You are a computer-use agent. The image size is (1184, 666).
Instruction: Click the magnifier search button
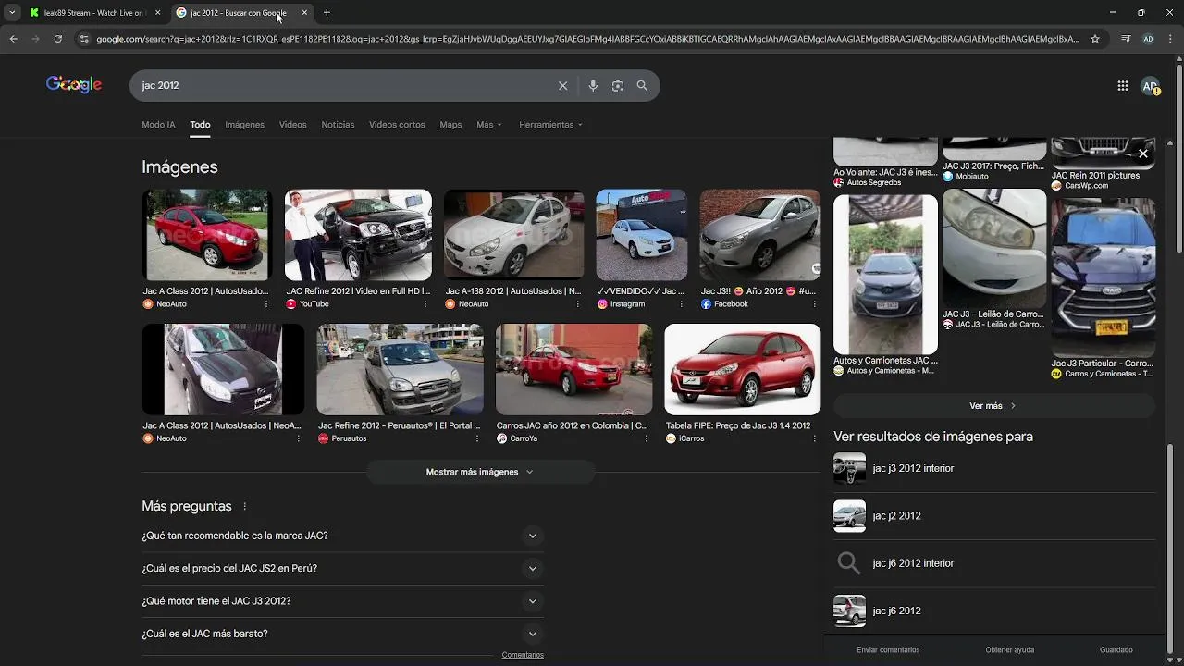pos(642,85)
